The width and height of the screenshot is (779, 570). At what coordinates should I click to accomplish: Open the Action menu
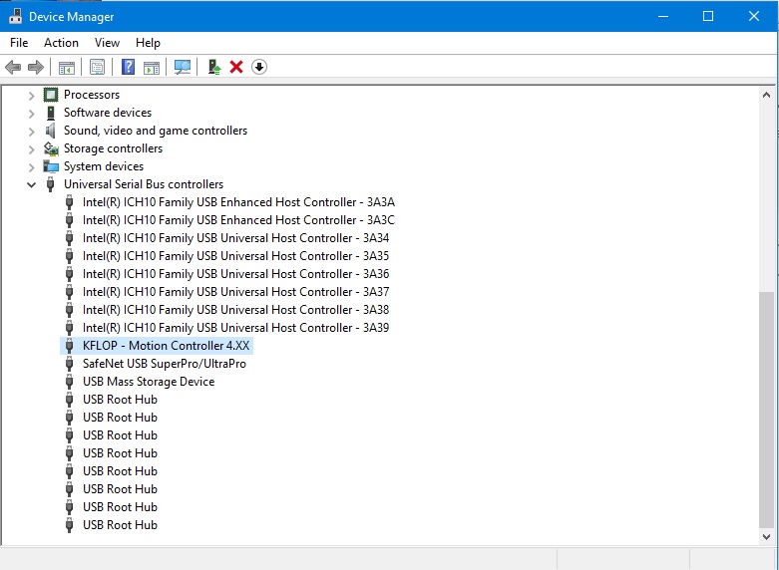(61, 43)
